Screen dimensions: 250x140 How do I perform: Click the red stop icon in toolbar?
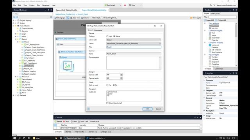coord(125,5)
